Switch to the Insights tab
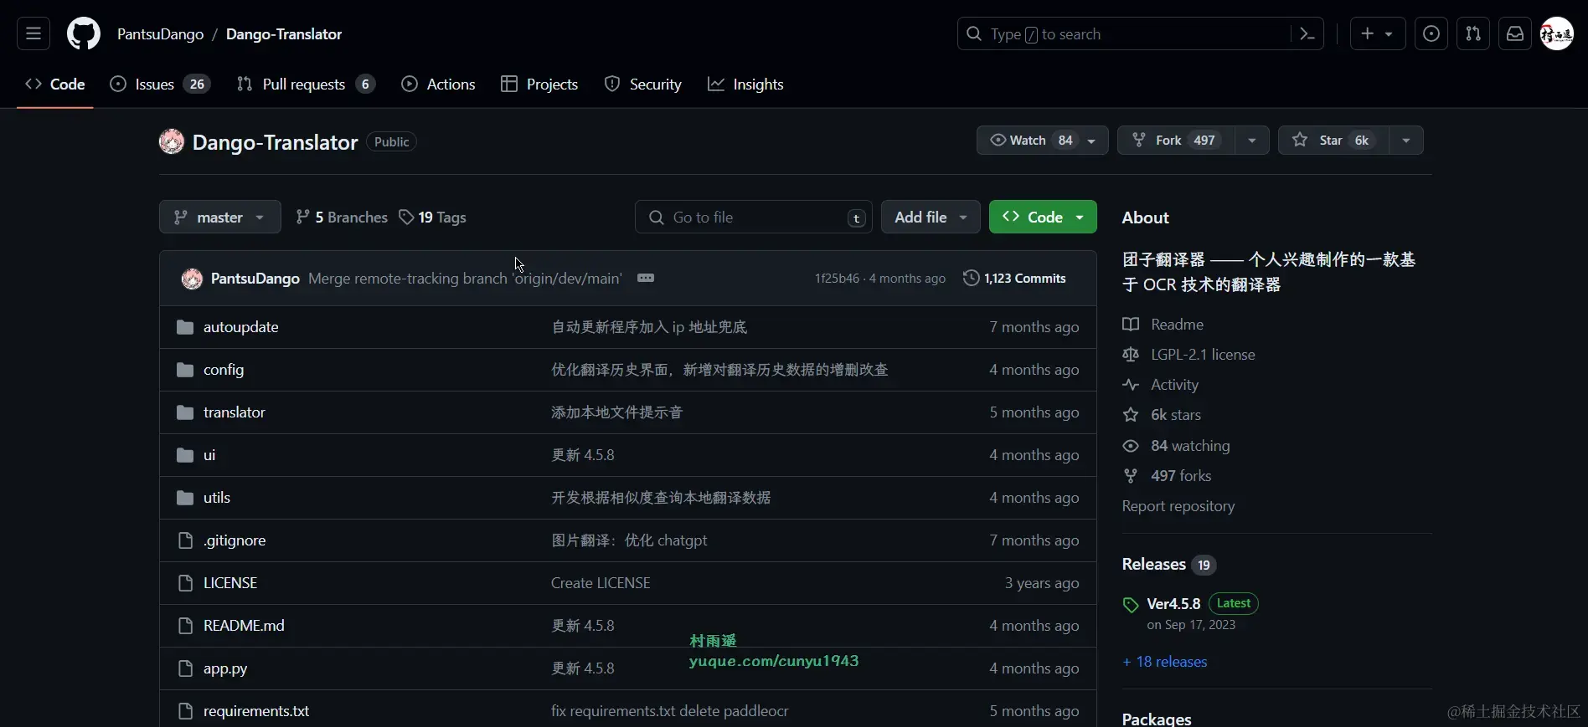Image resolution: width=1588 pixels, height=727 pixels. pyautogui.click(x=745, y=84)
